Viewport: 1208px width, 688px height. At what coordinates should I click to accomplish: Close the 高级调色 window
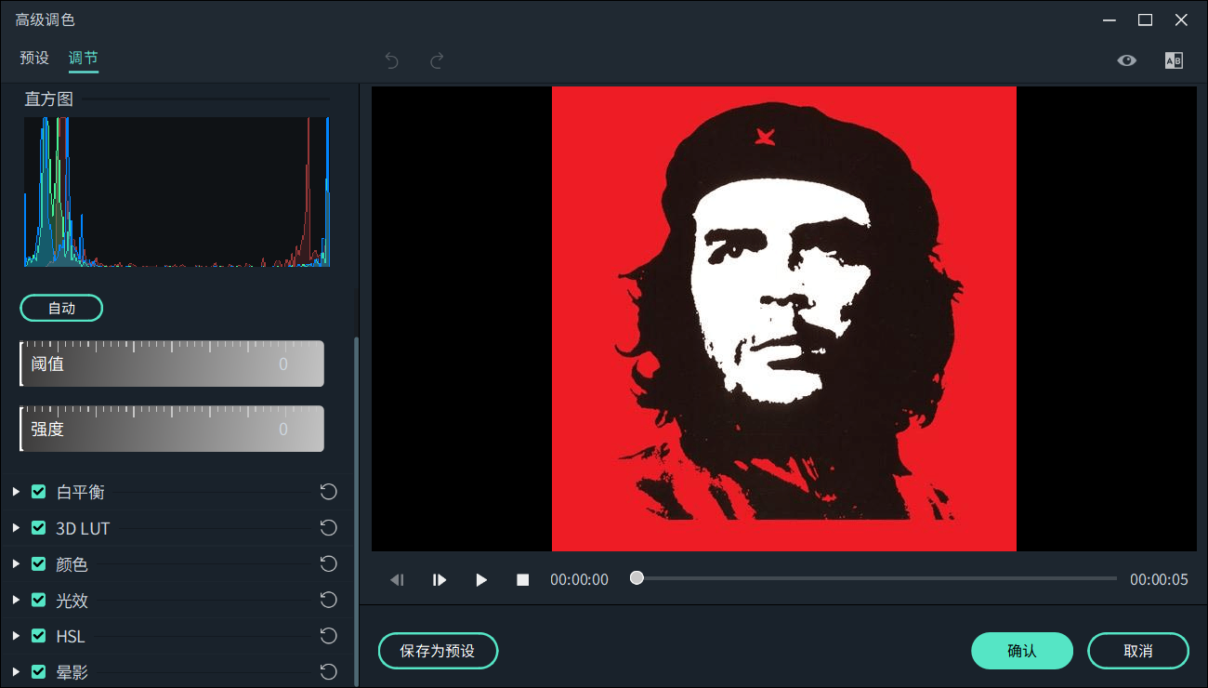tap(1181, 20)
